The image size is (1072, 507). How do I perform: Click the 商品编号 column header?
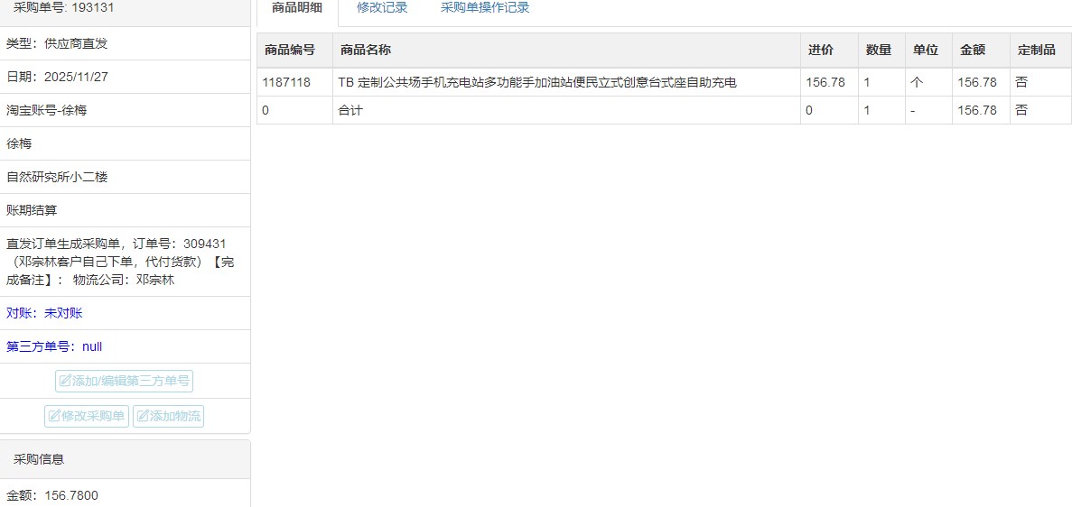click(x=290, y=51)
